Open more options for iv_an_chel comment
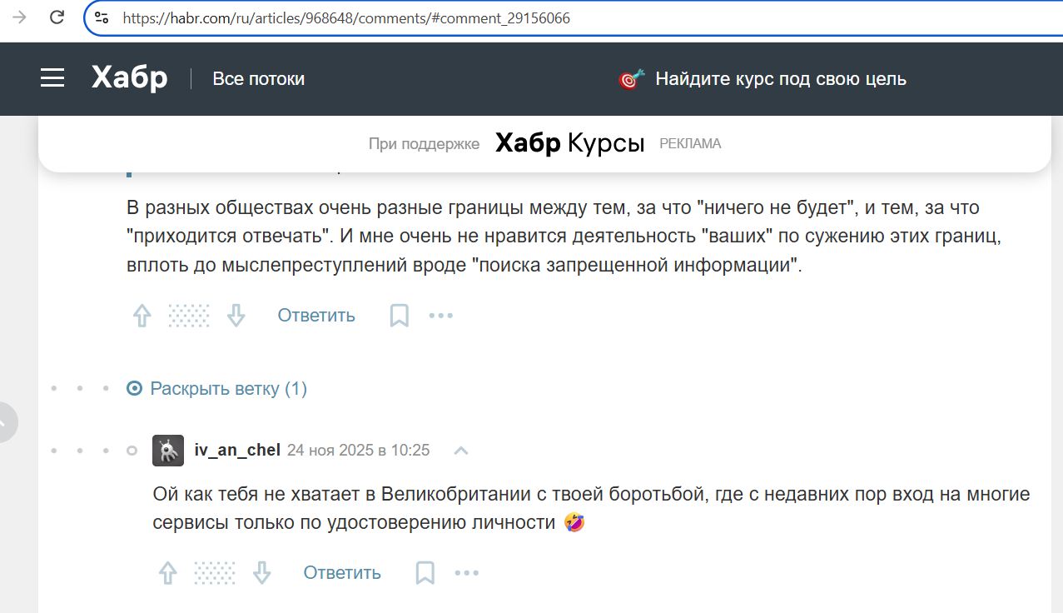 (x=467, y=573)
